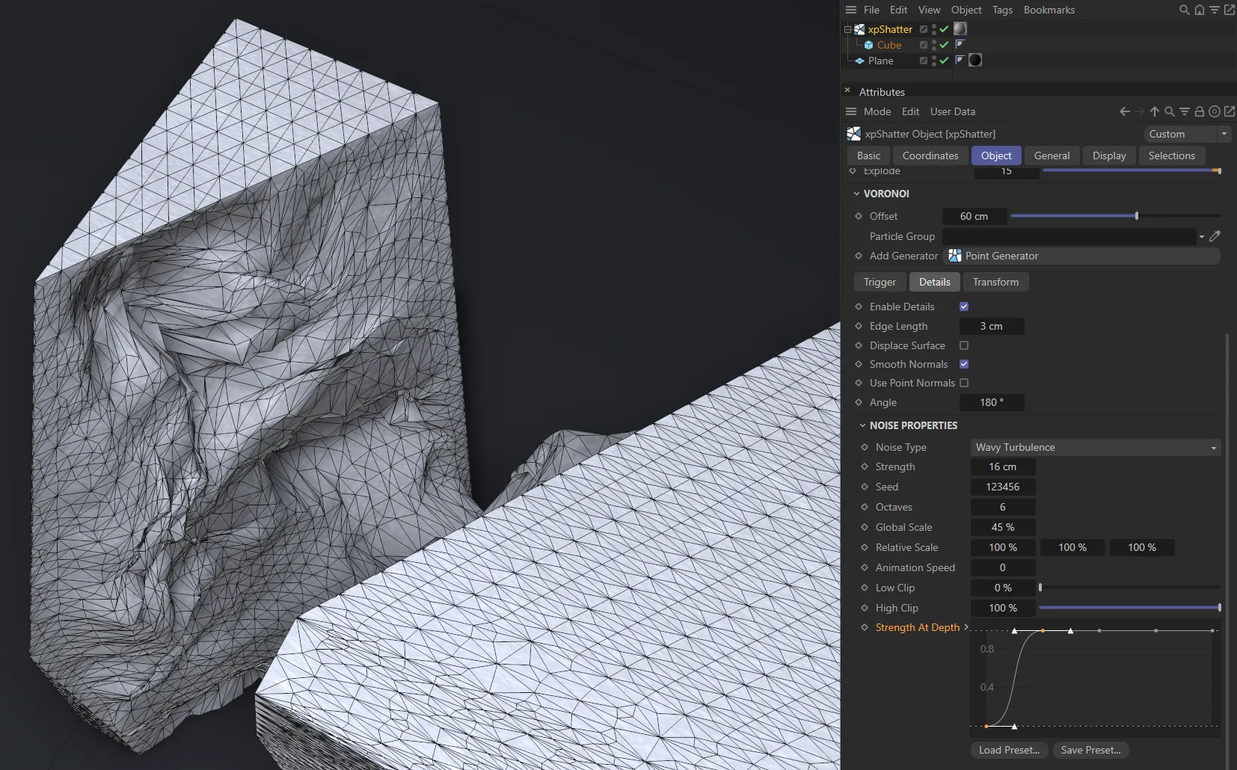Click the Load Preset button
Viewport: 1237px width, 770px height.
coord(1009,750)
